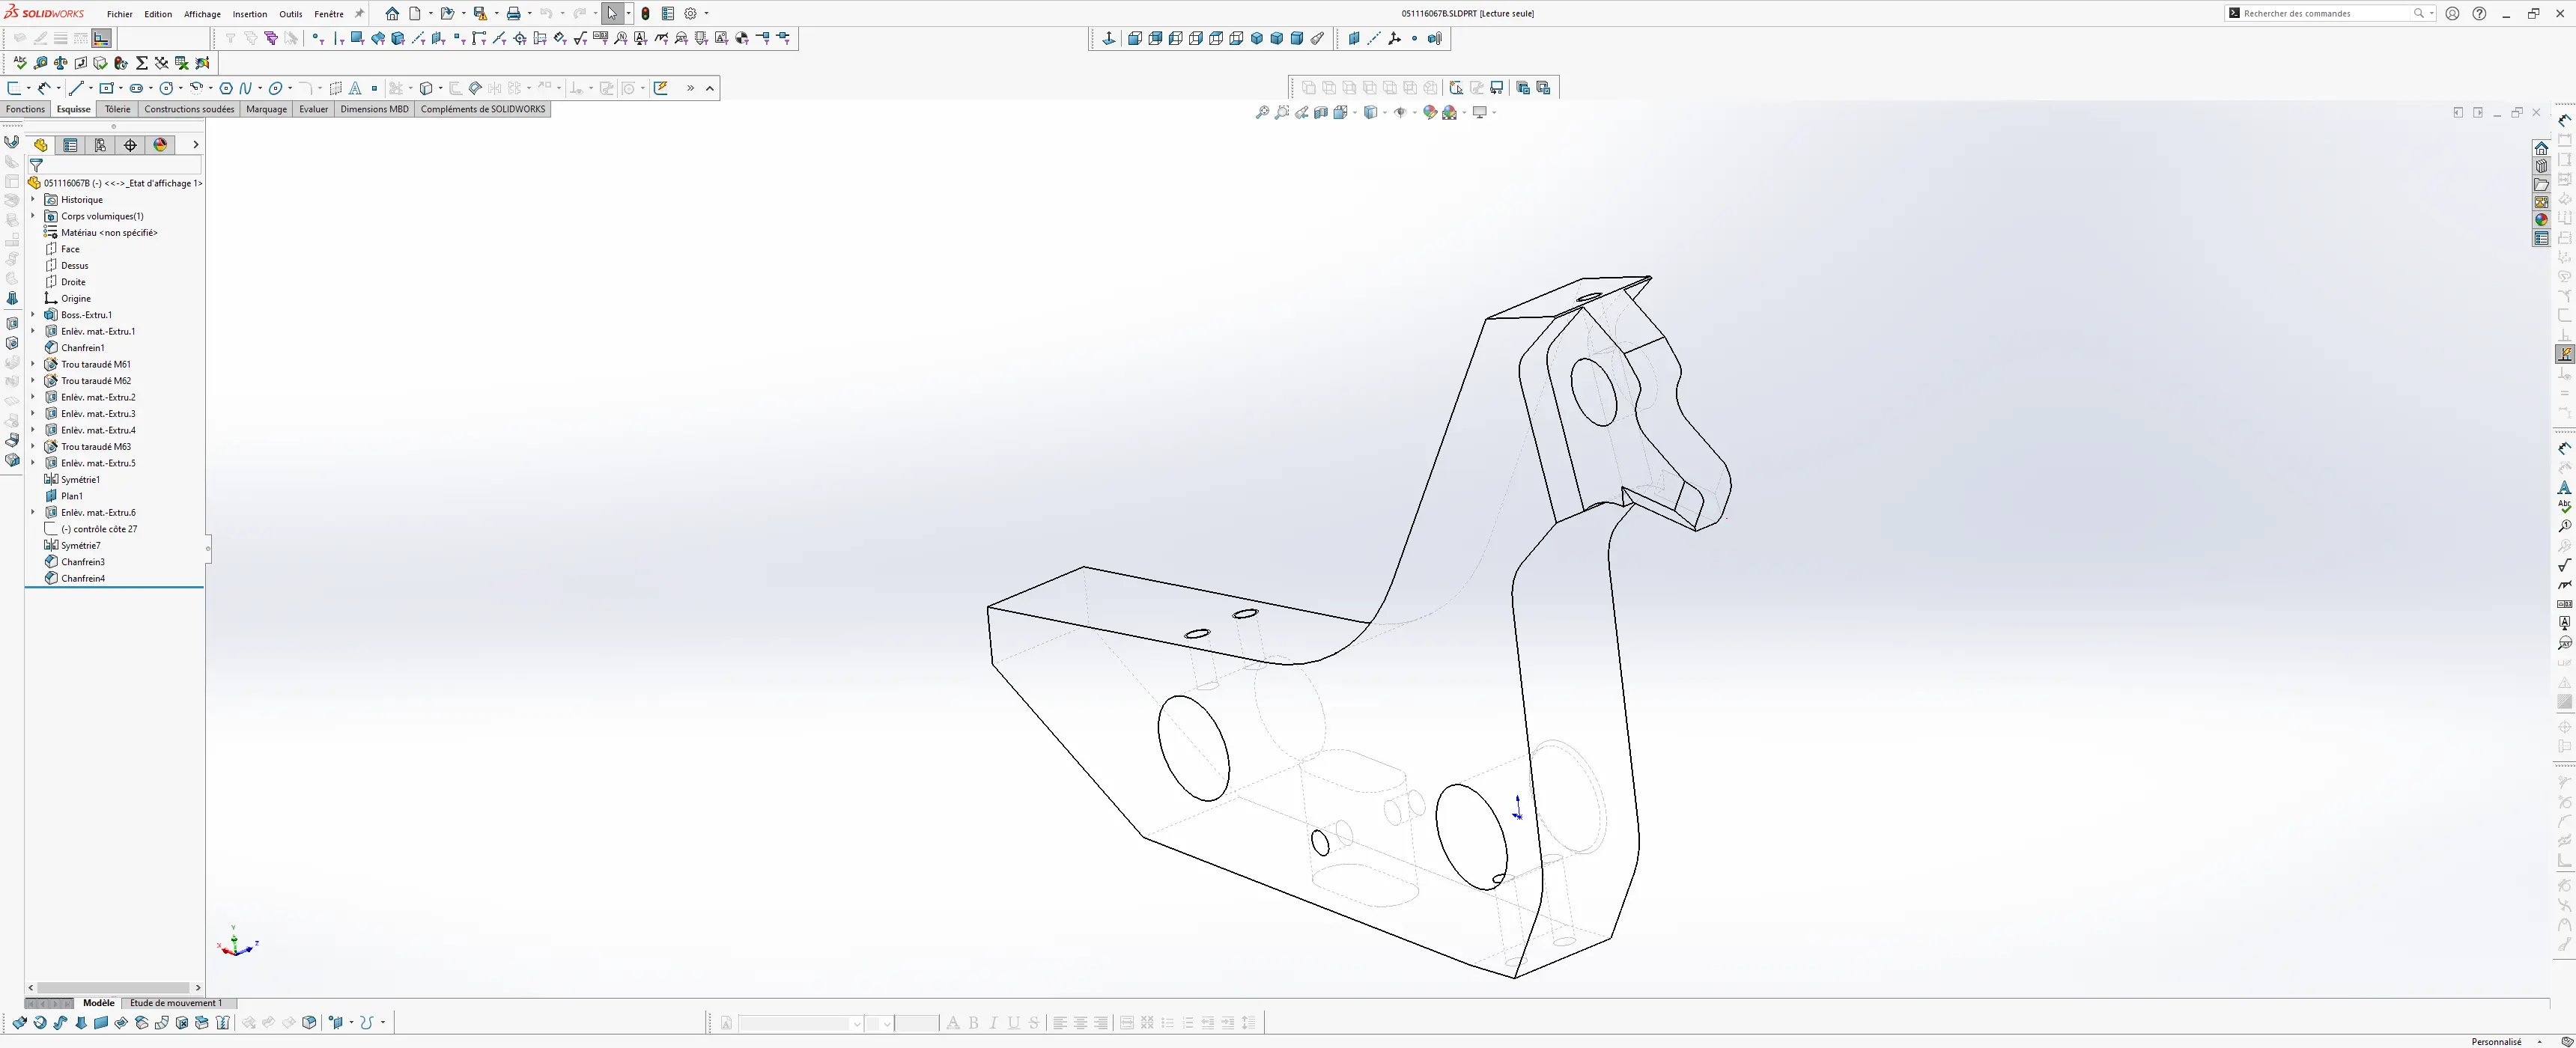Screen dimensions: 2576x1048
Task: Switch to the Tôlerie tab
Action: tap(118, 109)
